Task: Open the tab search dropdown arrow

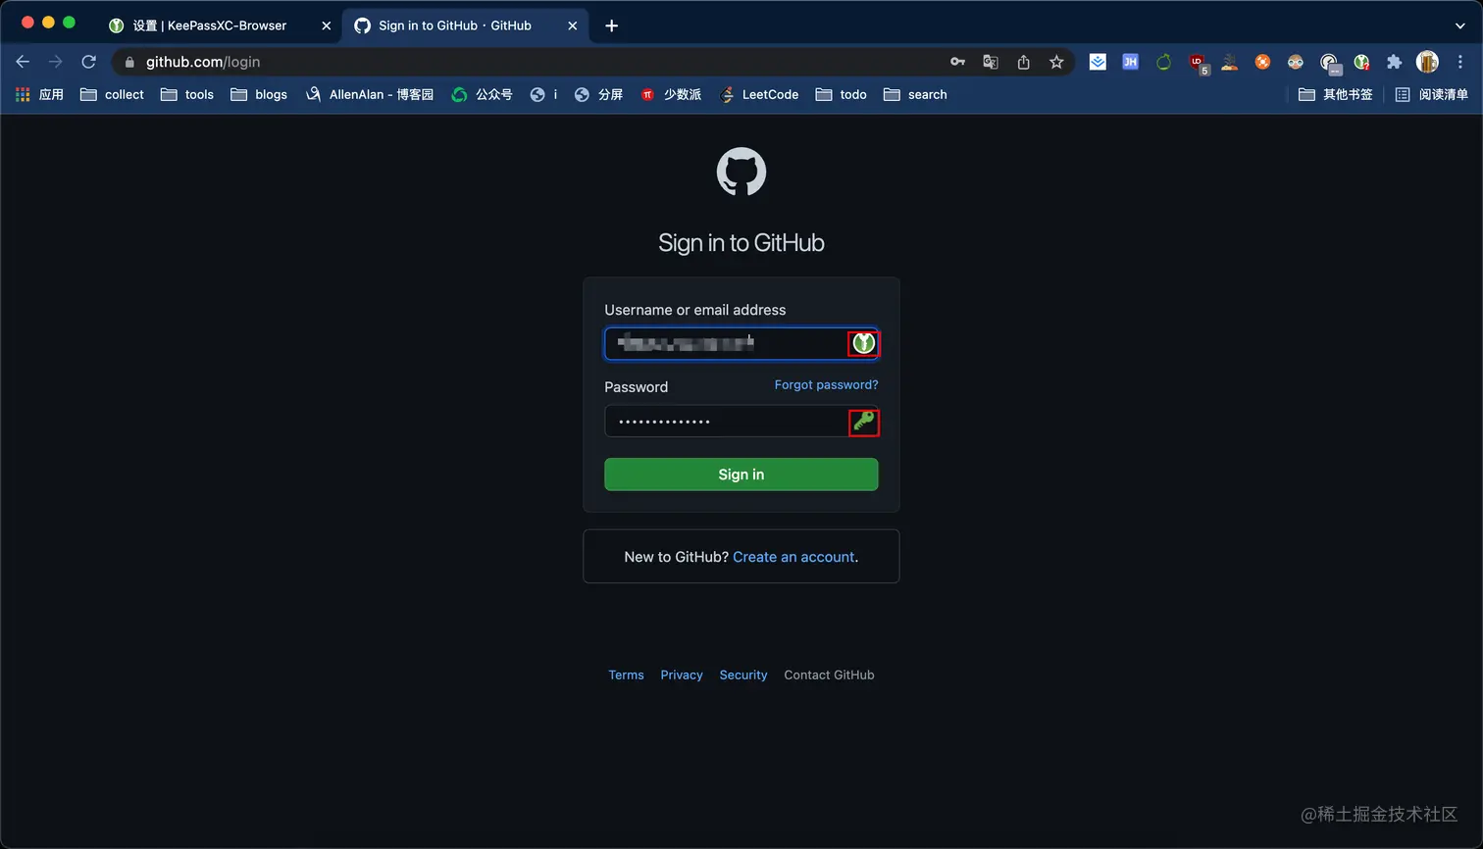Action: click(x=1459, y=26)
